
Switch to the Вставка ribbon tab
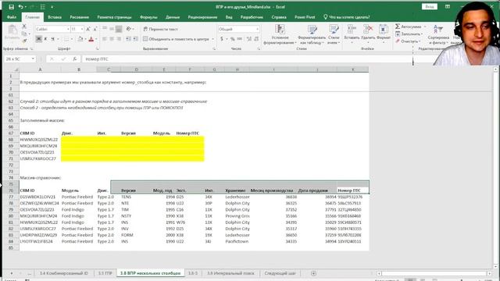pyautogui.click(x=55, y=17)
